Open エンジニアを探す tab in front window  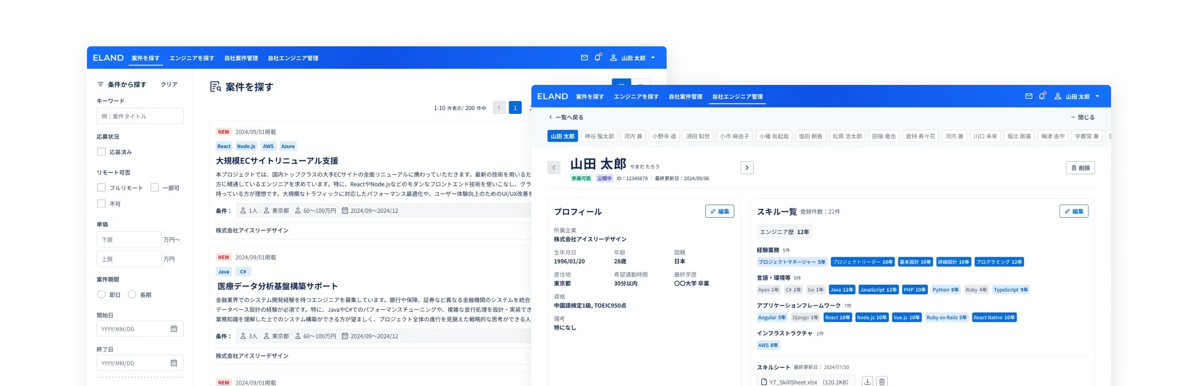point(636,96)
